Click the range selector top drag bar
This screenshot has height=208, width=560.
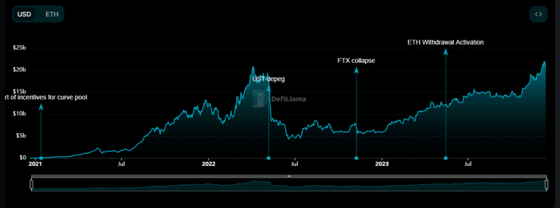[289, 176]
